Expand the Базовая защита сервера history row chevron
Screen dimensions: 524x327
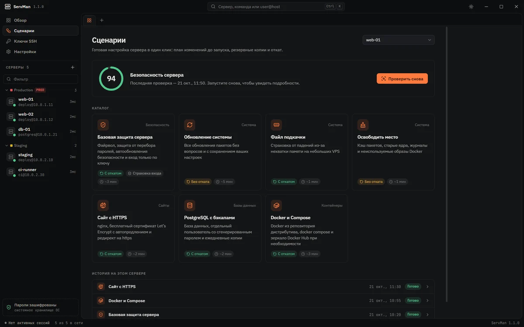coord(427,314)
